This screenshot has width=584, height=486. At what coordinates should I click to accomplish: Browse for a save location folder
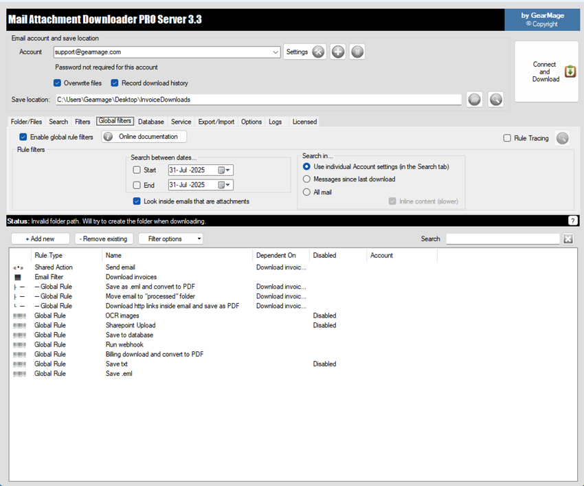[474, 99]
